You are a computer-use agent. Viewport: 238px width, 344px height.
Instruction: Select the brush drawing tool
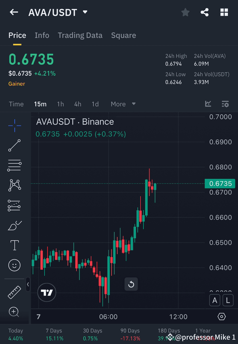pyautogui.click(x=14, y=226)
